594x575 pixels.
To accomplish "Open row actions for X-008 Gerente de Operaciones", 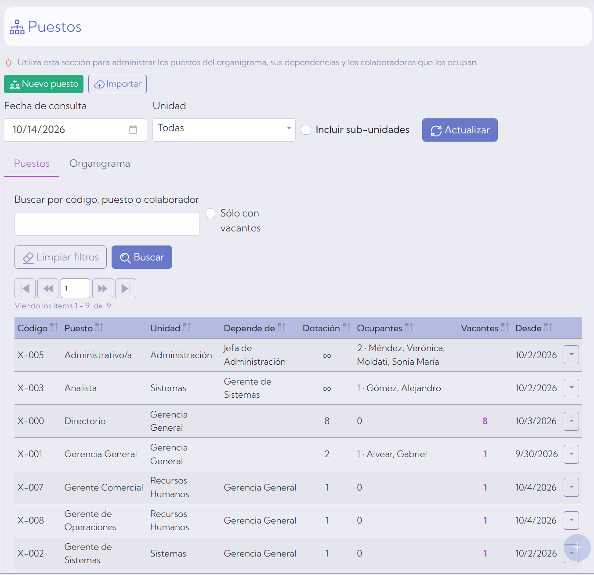I will [571, 520].
